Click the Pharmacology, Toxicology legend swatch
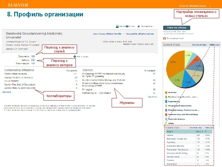This screenshot has height=167, width=222. [166, 110]
